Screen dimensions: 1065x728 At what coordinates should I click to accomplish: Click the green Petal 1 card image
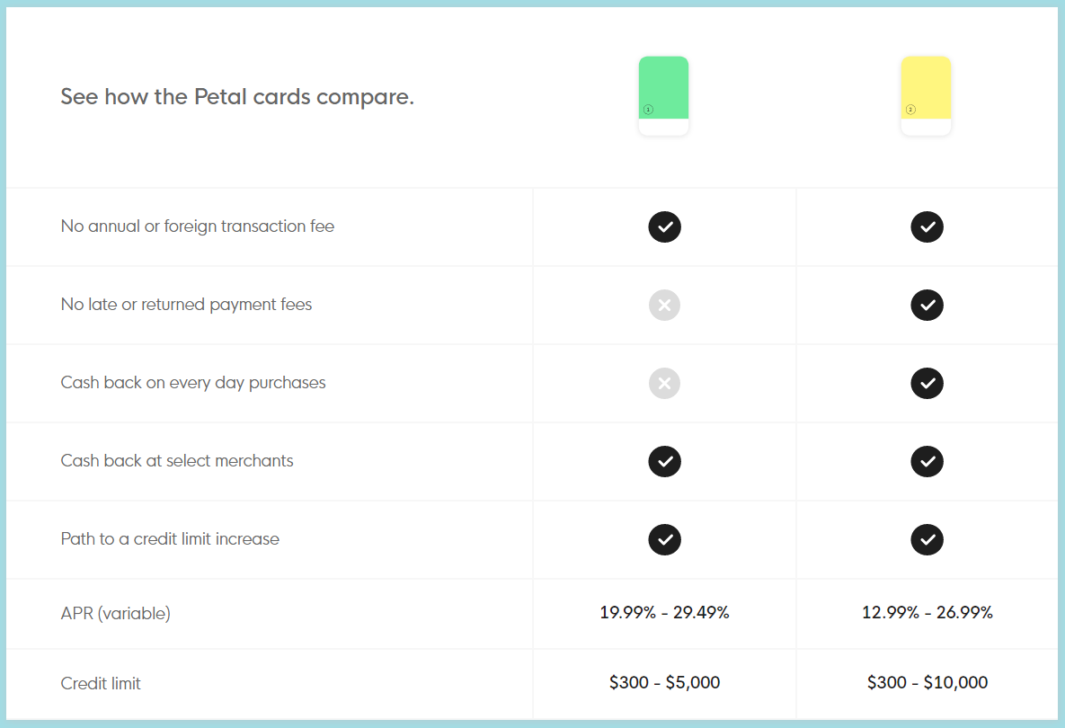click(x=663, y=95)
